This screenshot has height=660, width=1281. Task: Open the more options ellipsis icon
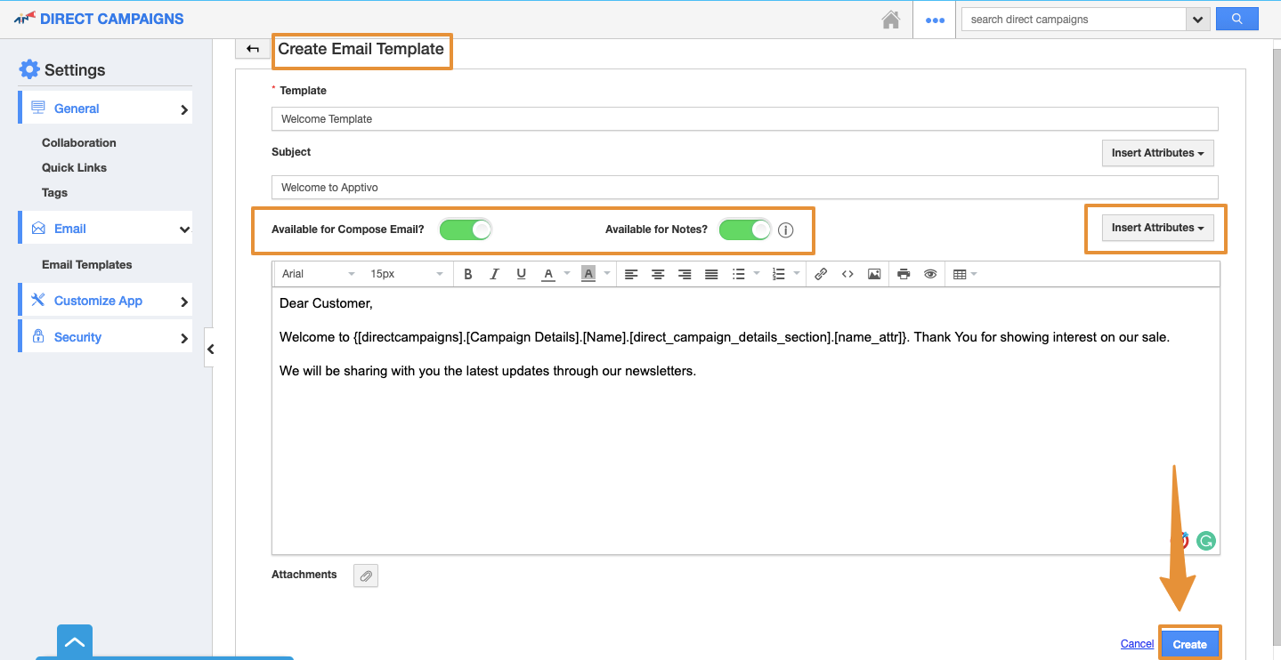tap(934, 19)
